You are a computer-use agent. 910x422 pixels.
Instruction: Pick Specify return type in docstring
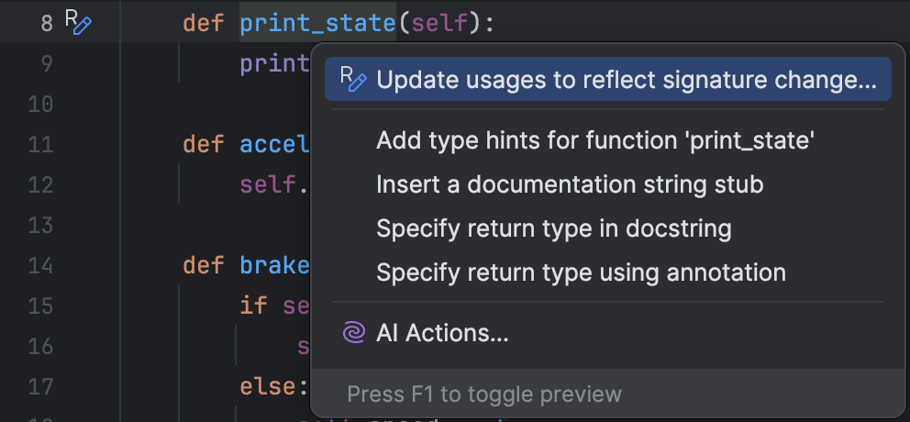[554, 228]
